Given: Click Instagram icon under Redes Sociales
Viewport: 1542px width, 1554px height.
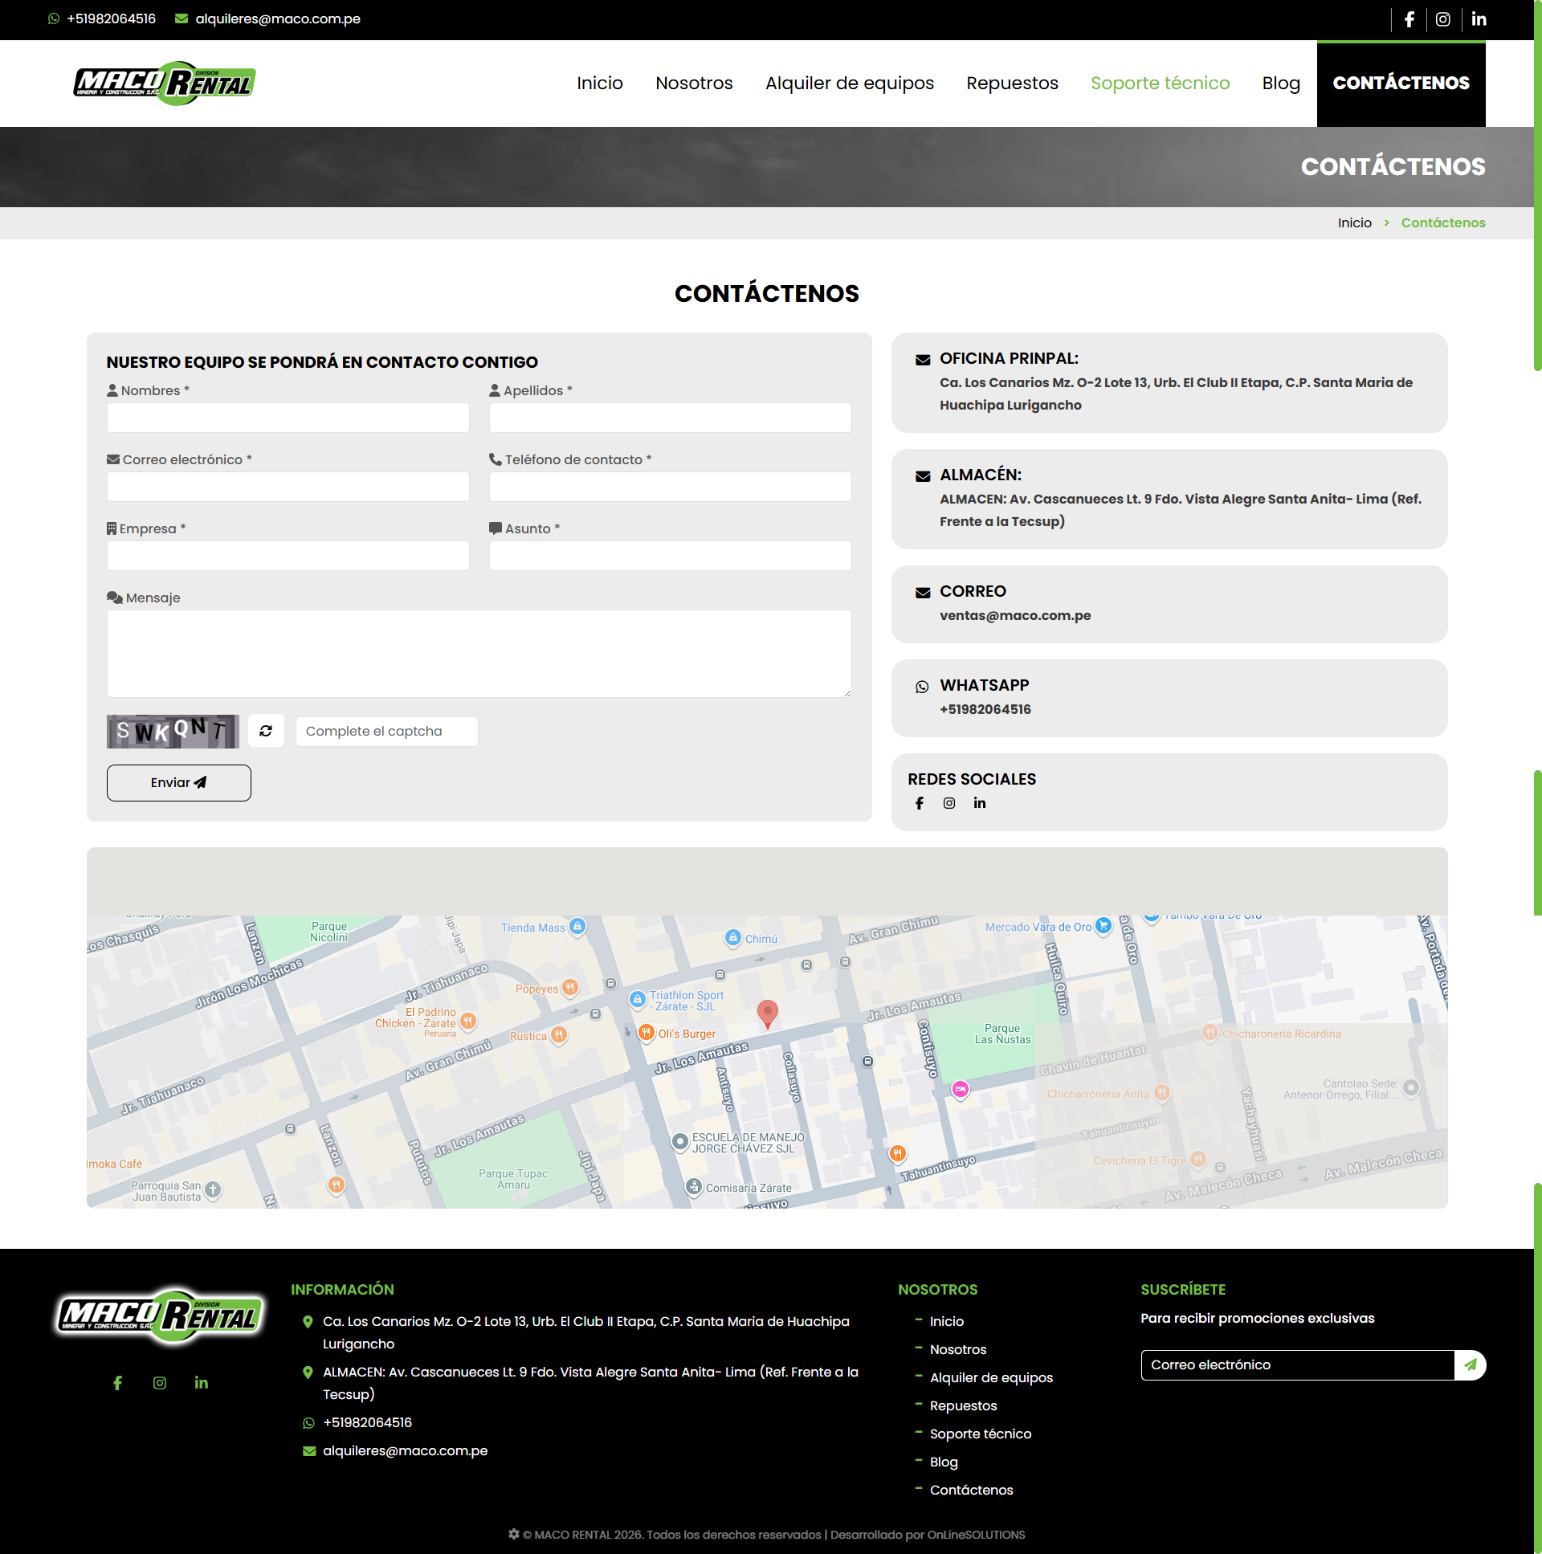Looking at the screenshot, I should (x=949, y=803).
